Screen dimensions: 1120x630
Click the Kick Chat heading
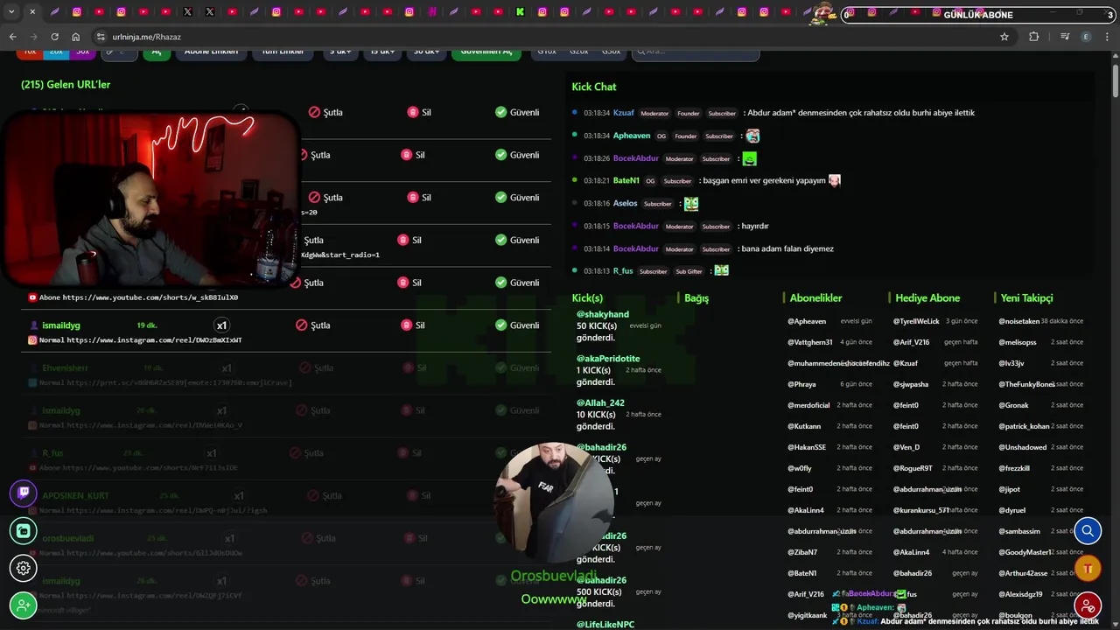[x=594, y=87]
